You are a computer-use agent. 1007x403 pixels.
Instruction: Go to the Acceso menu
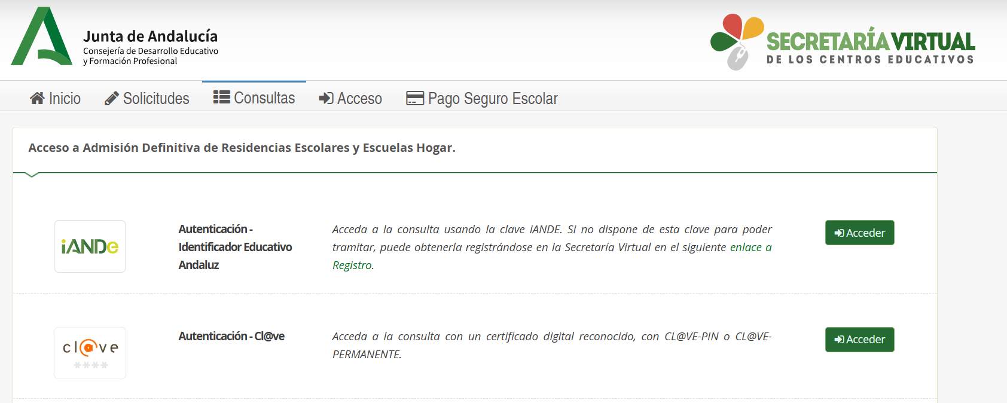(350, 98)
